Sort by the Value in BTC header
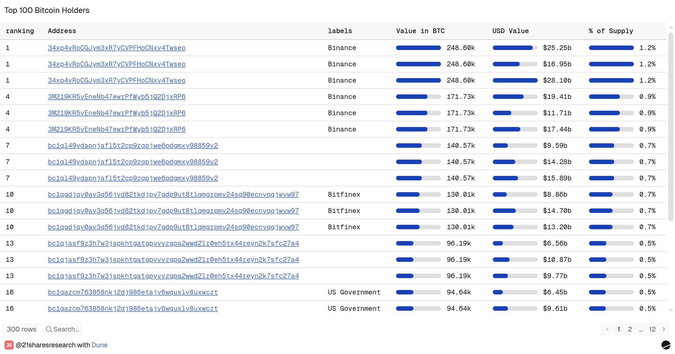The width and height of the screenshot is (675, 354). (x=420, y=31)
